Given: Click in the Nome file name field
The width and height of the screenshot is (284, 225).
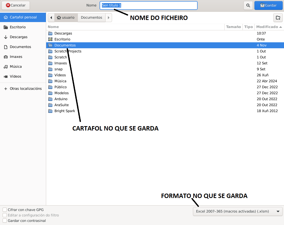Looking at the screenshot, I should (149, 5).
